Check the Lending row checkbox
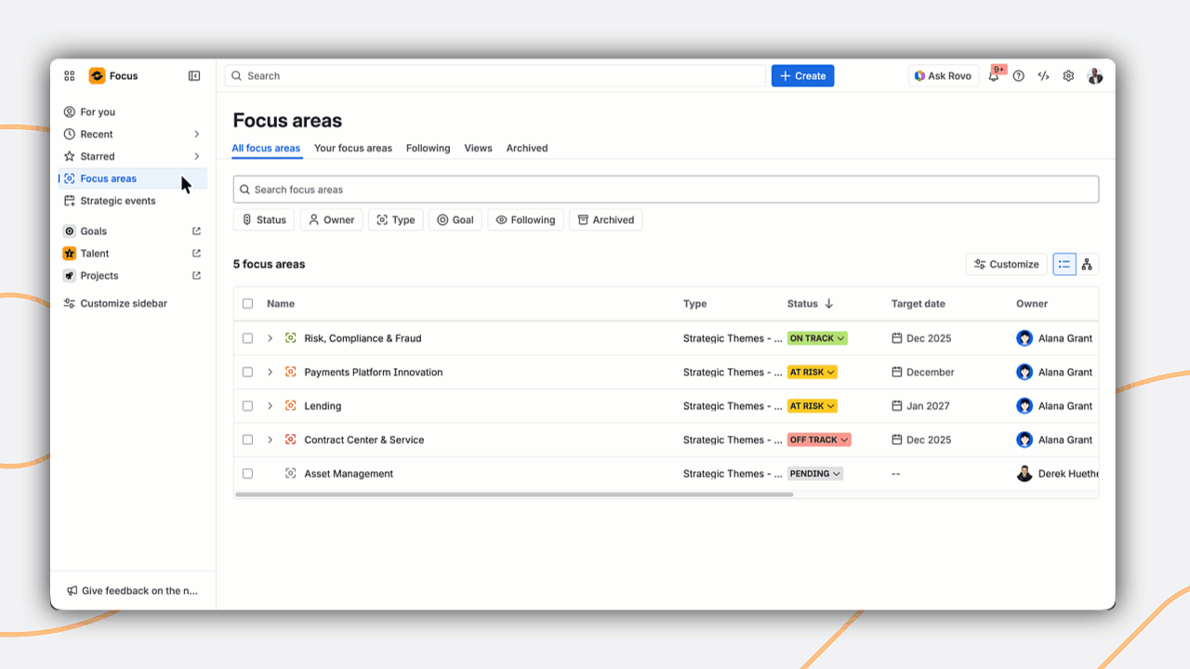 (x=247, y=406)
